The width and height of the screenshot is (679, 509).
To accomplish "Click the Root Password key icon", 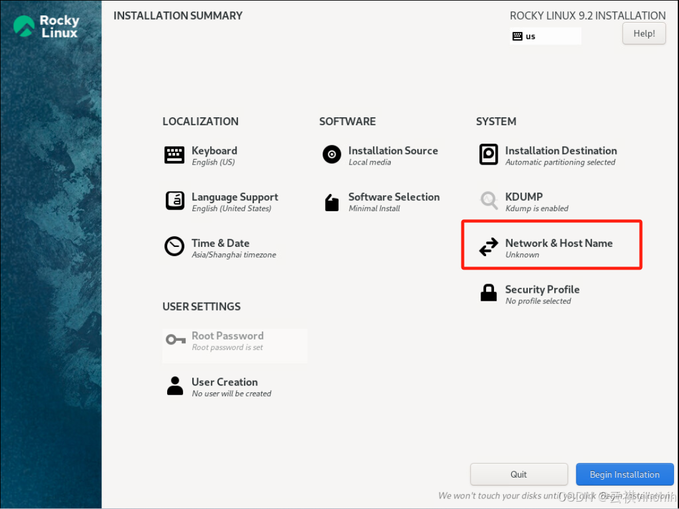I will 176,340.
